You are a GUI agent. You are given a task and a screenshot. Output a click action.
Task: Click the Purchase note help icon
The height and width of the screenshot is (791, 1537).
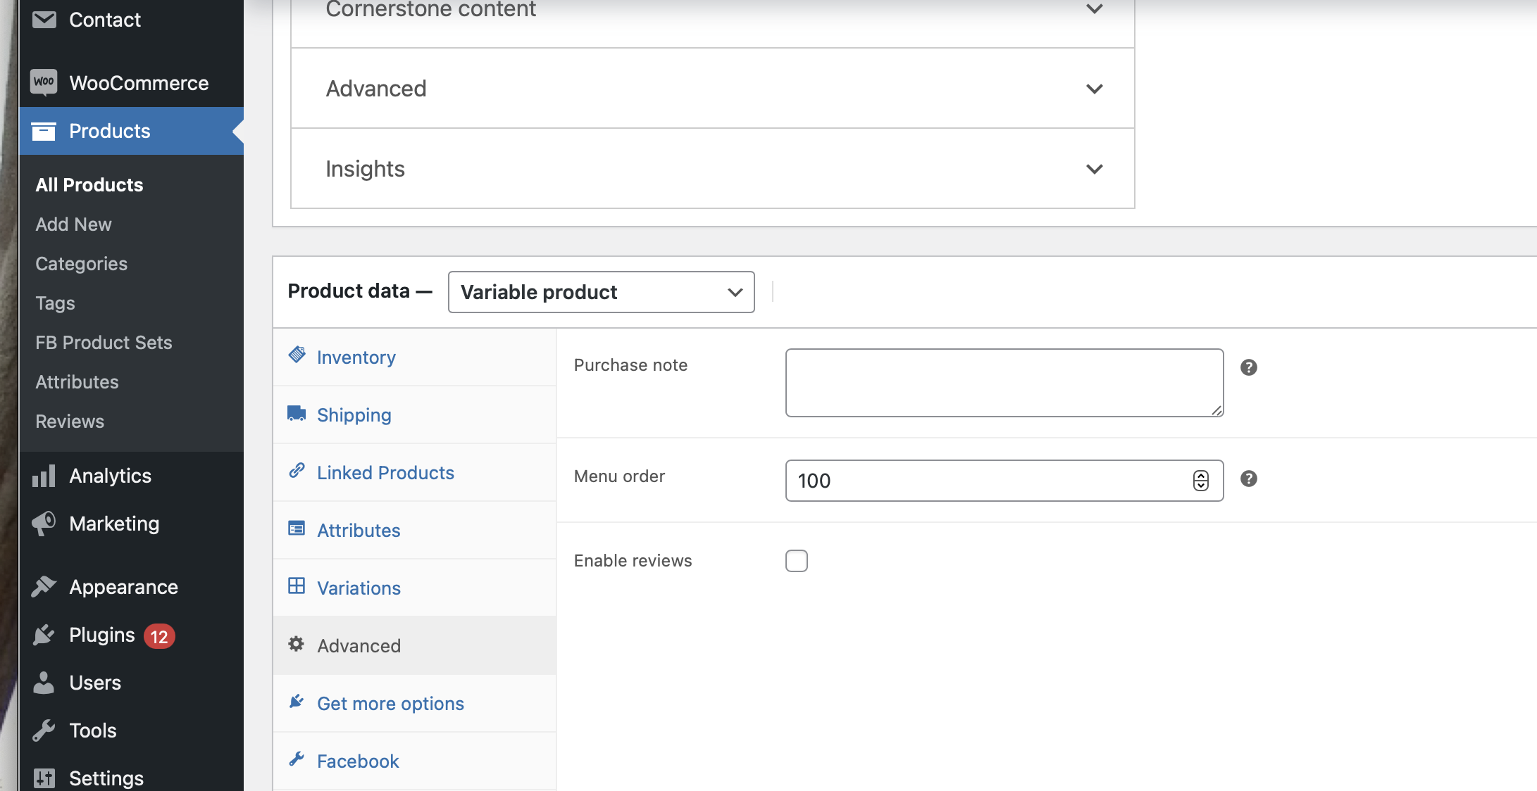[x=1248, y=367]
